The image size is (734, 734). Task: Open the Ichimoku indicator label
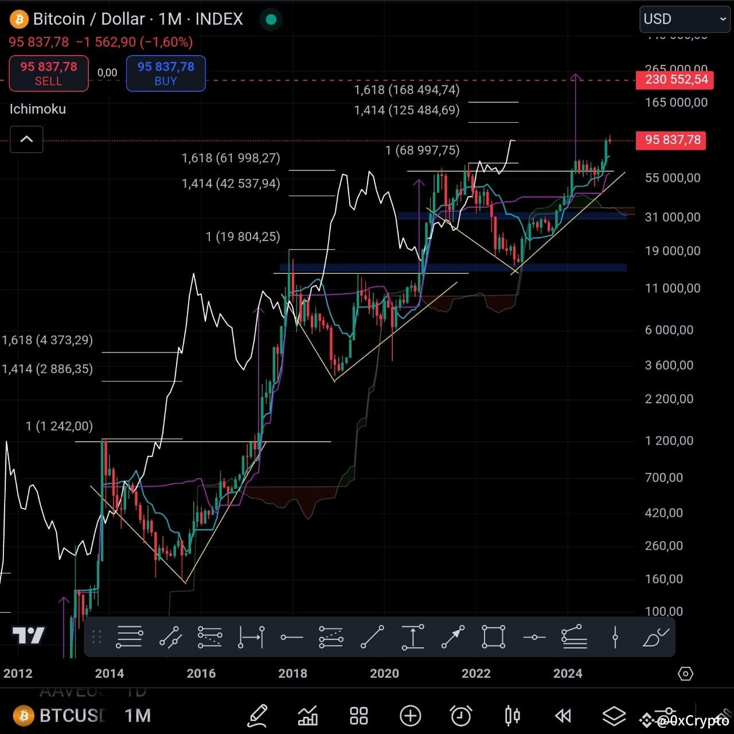[x=38, y=109]
